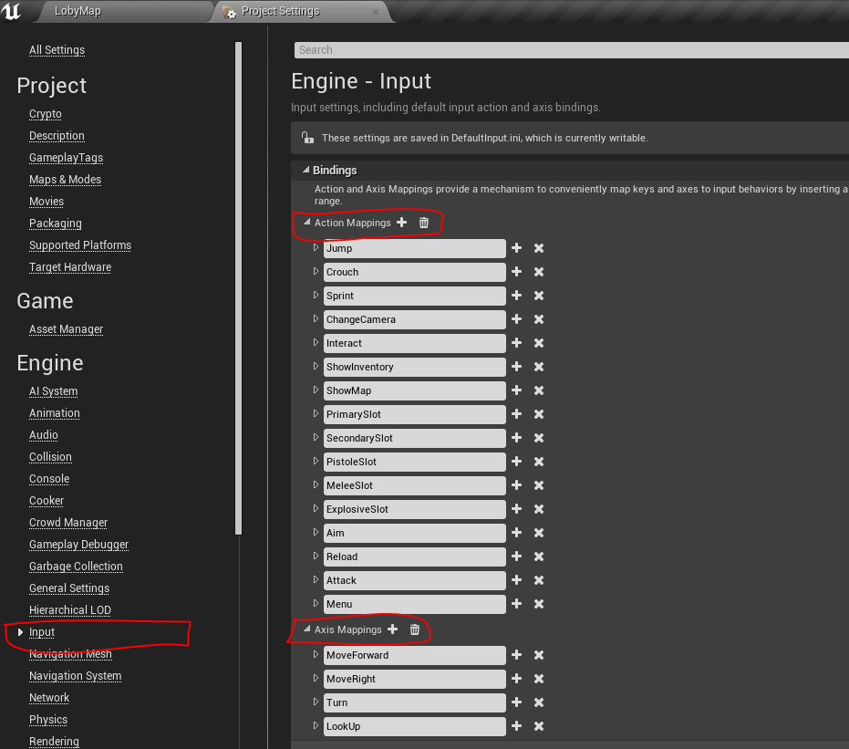Screen dimensions: 849x749
Task: Open the Input settings category
Action: coord(42,632)
